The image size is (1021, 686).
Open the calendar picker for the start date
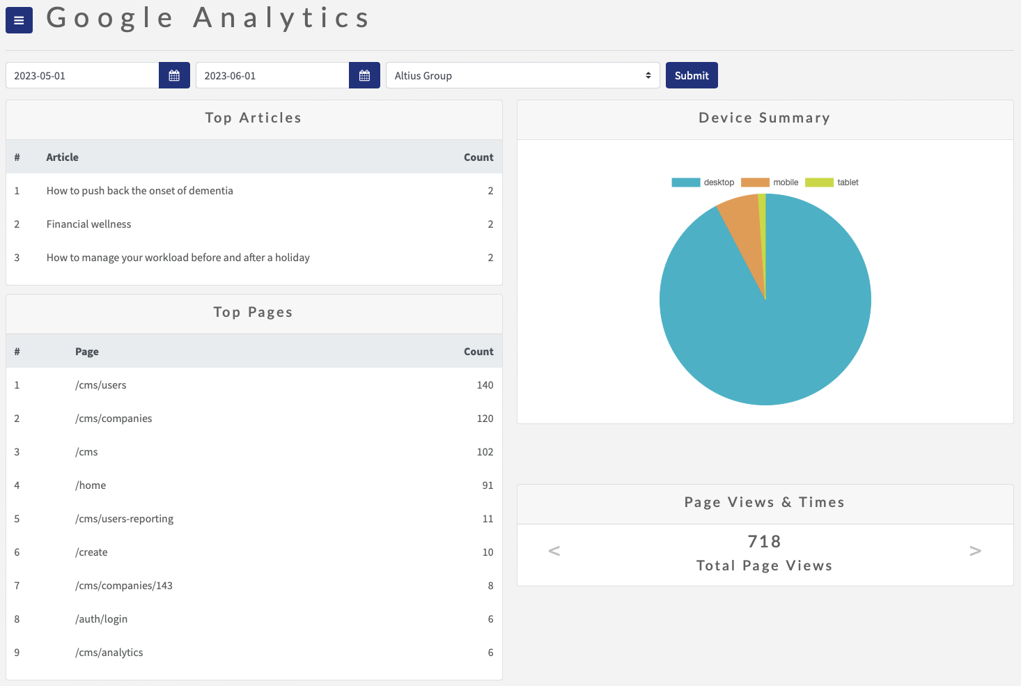tap(174, 75)
